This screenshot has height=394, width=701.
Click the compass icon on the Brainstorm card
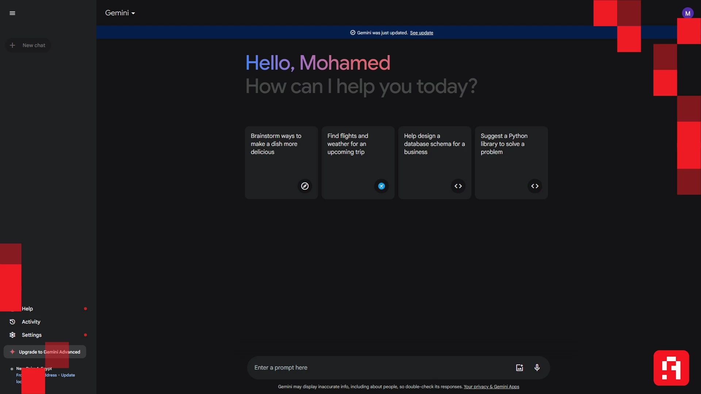pyautogui.click(x=305, y=186)
